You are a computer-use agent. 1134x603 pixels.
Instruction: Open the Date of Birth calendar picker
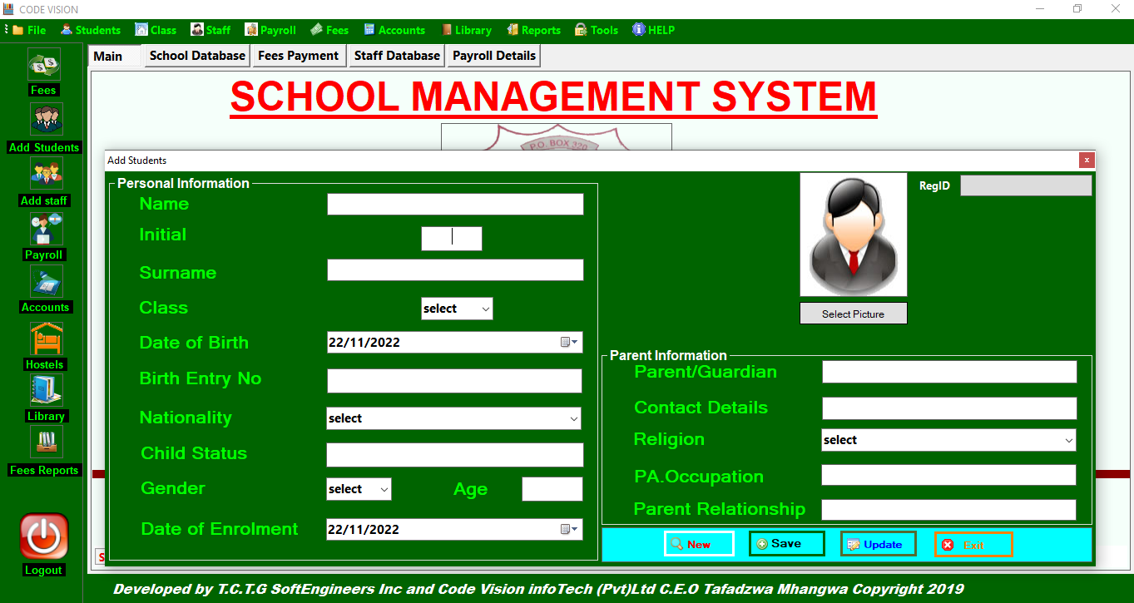click(569, 342)
